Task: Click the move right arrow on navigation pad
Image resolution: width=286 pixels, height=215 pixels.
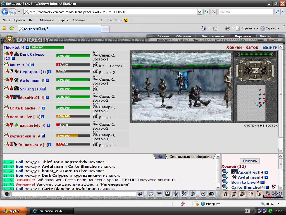Action: pos(270,71)
